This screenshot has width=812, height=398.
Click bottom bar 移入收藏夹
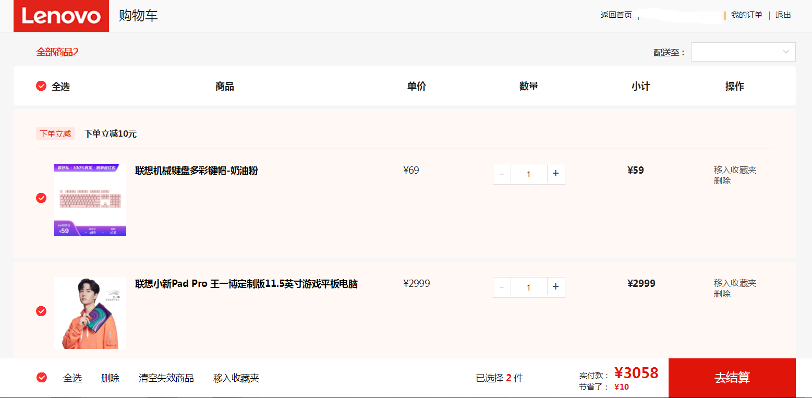click(236, 378)
